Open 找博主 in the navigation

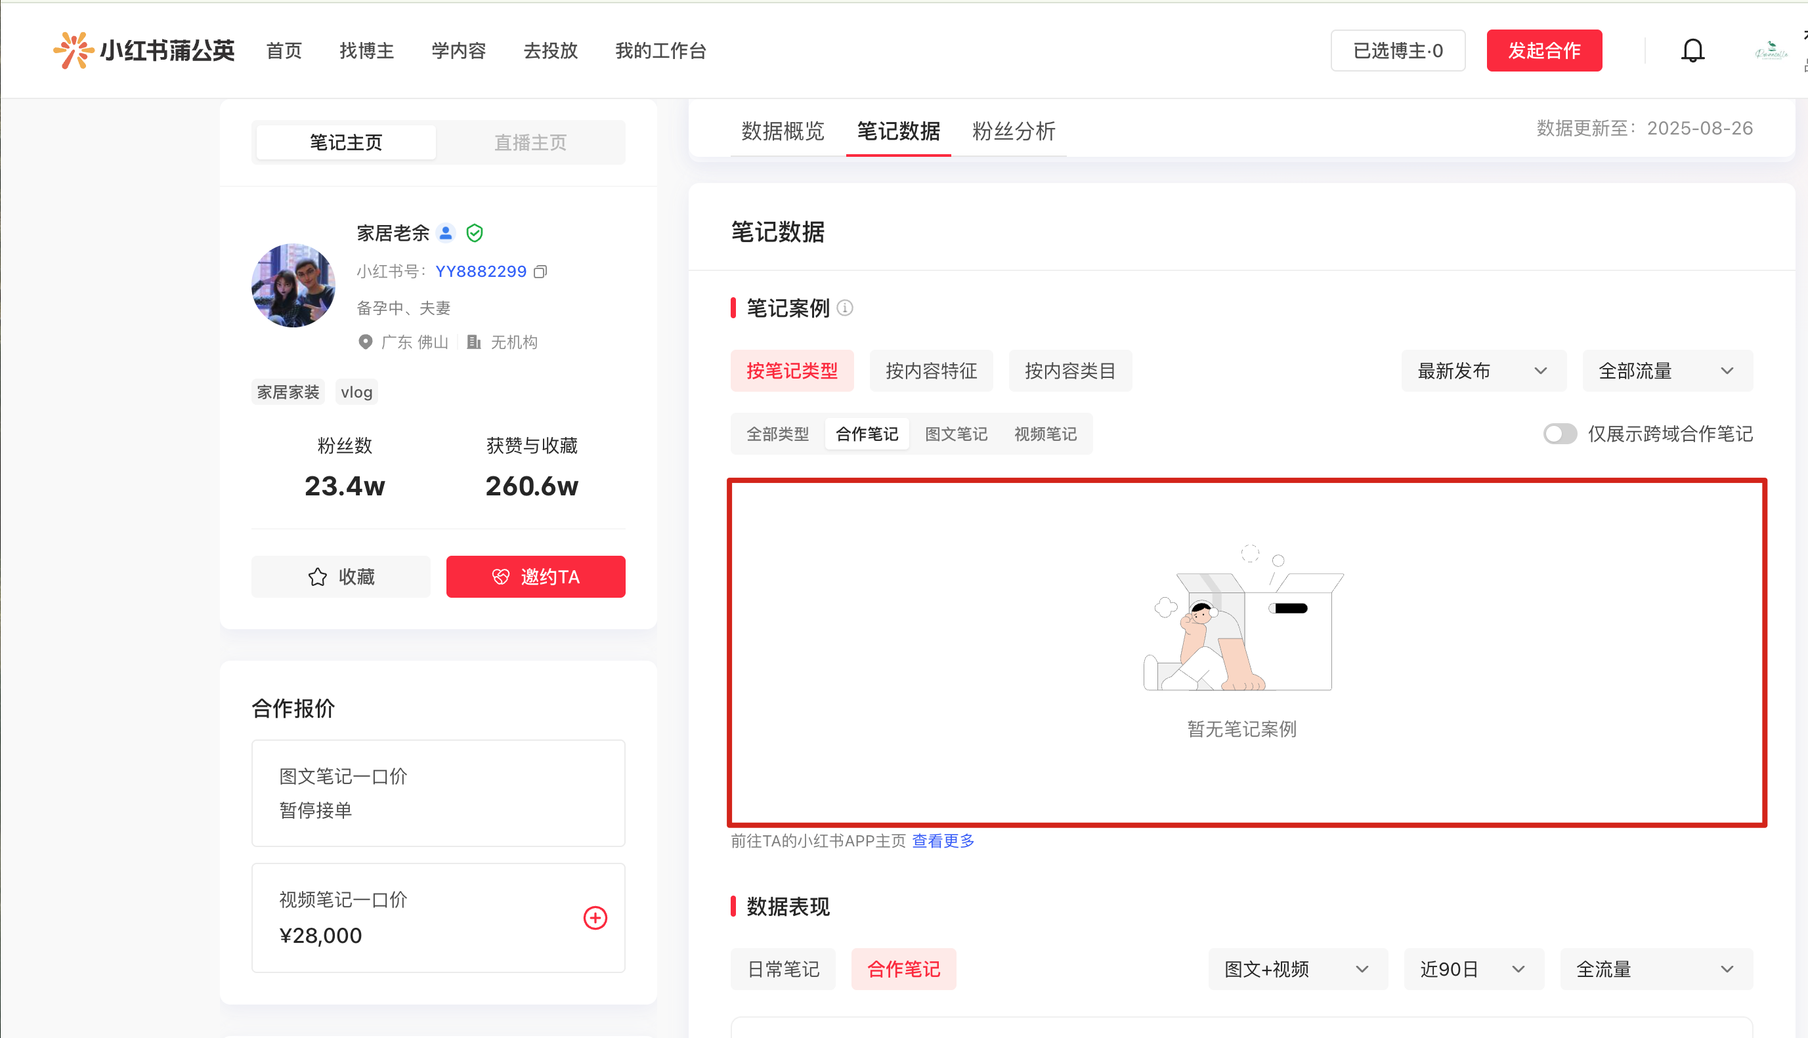tap(366, 51)
